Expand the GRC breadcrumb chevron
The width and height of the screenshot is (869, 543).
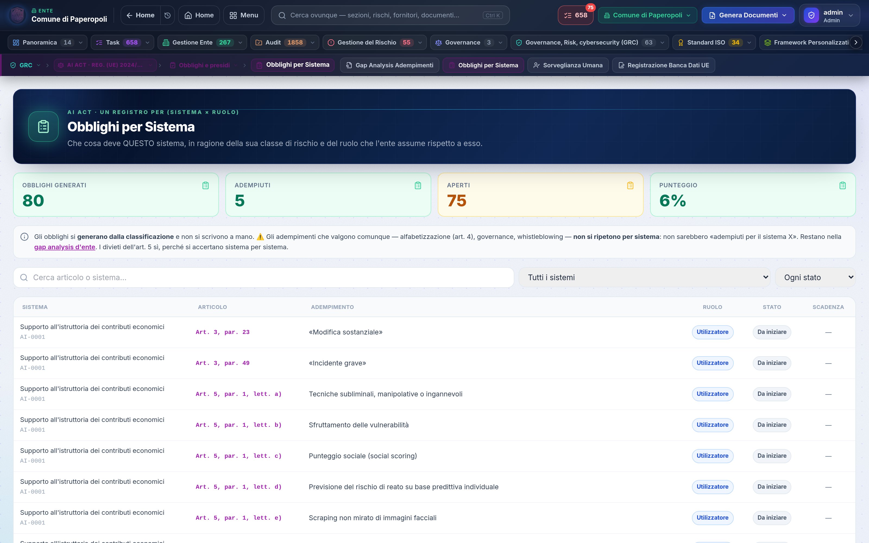click(38, 65)
